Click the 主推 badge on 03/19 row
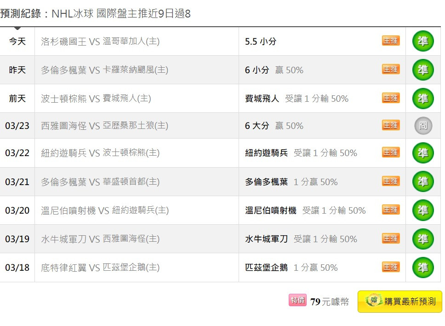Screen dimensions: 445x326 point(391,239)
